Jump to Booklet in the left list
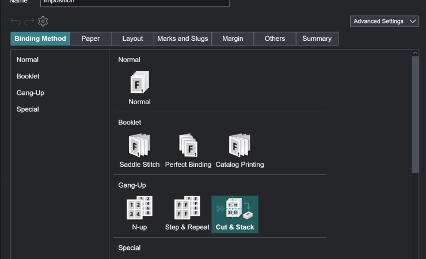This screenshot has width=426, height=259. tap(28, 76)
